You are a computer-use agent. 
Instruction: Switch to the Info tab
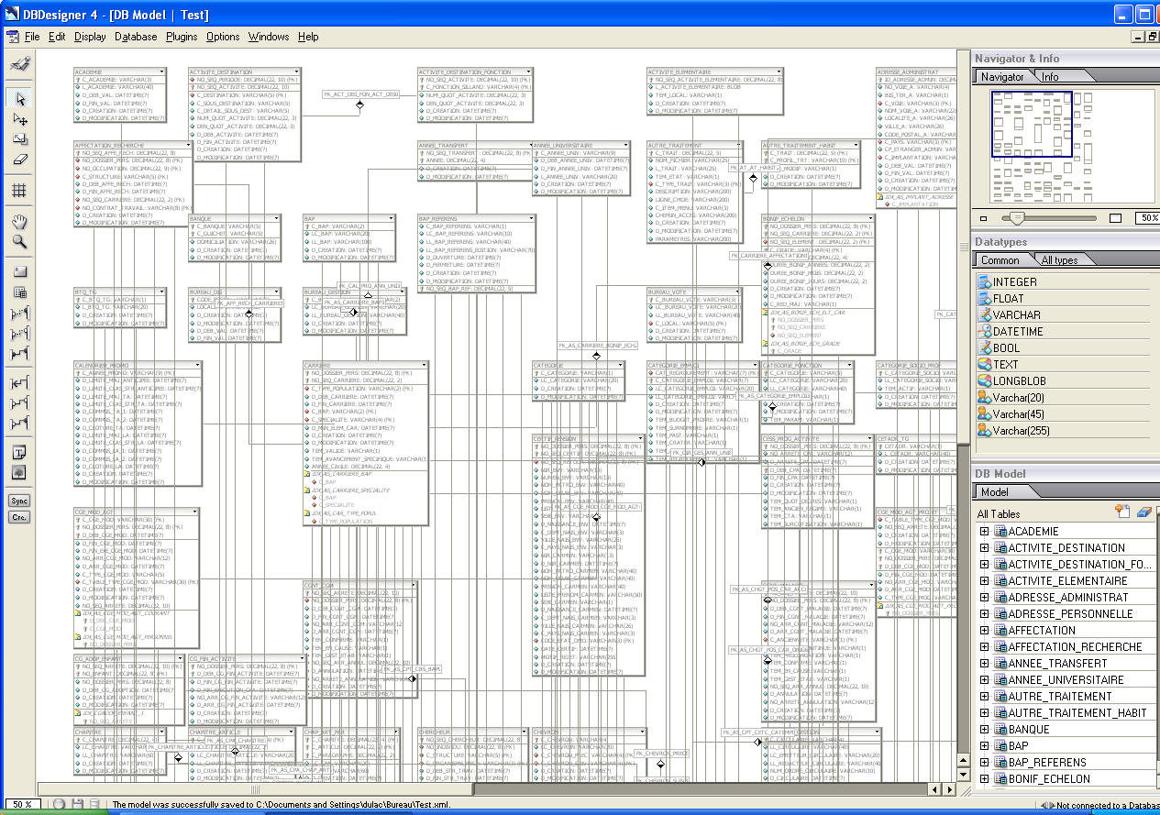click(x=1050, y=77)
